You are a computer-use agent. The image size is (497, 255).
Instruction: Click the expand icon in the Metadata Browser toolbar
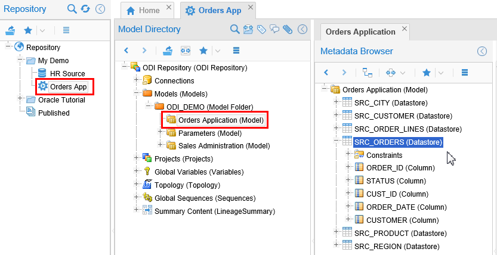point(390,73)
